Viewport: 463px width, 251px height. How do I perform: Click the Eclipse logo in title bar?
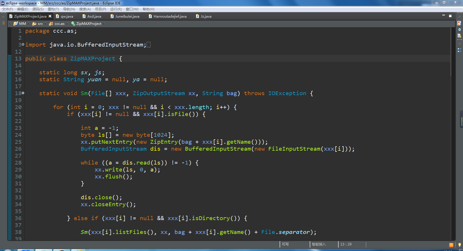point(3,3)
